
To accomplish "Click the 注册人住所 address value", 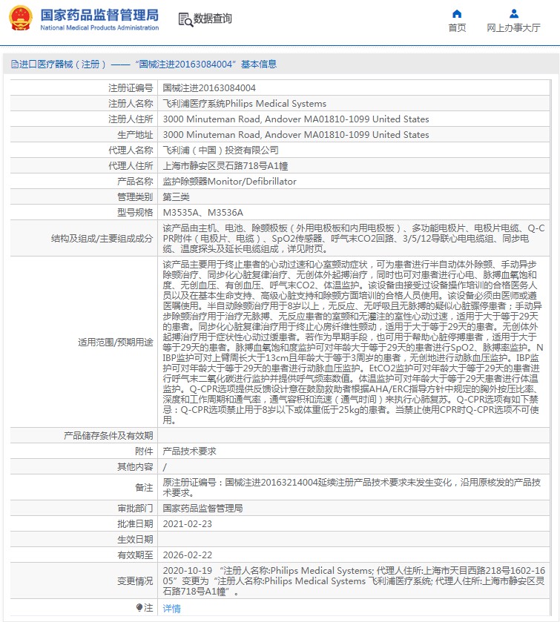I will [296, 119].
